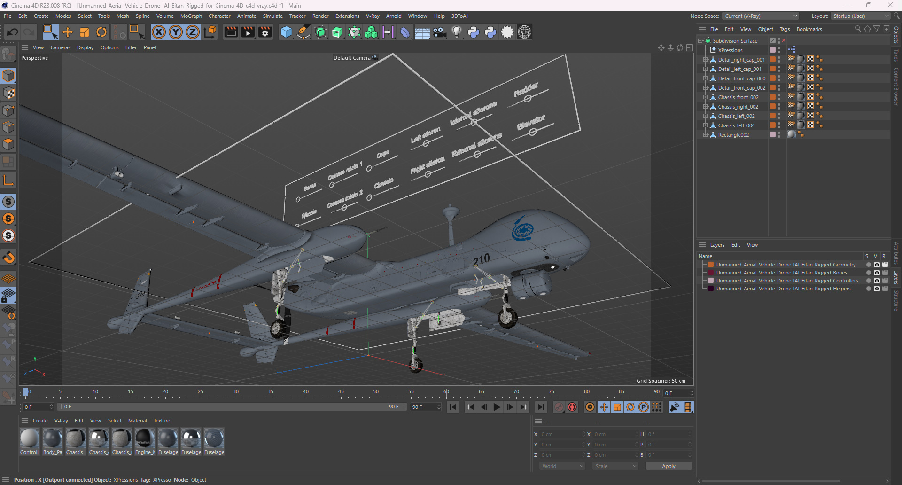This screenshot has height=485, width=902.
Task: Open the MoGraph menu
Action: pos(191,16)
